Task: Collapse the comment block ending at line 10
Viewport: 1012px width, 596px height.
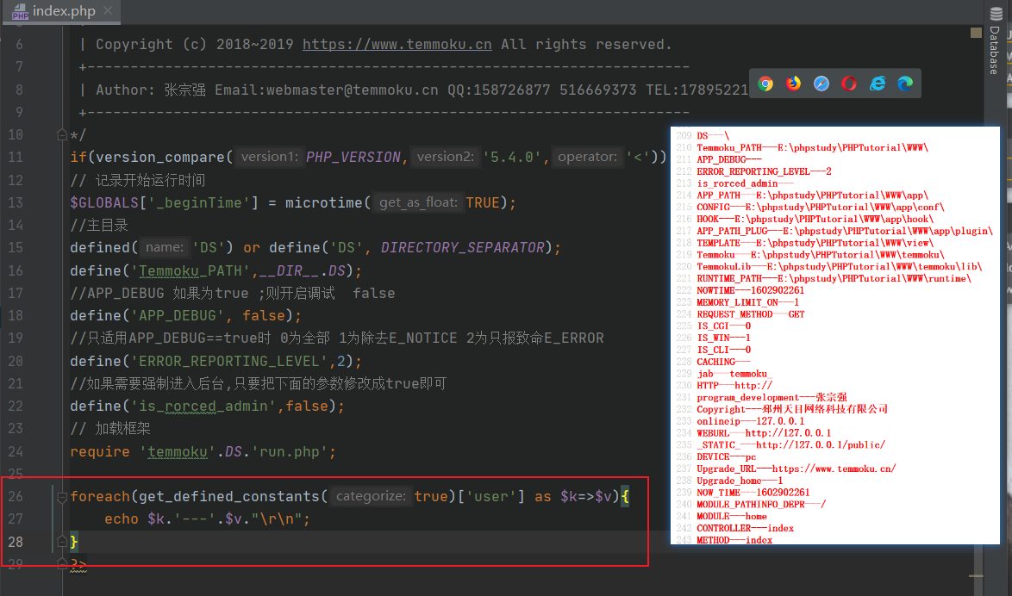Action: 62,135
